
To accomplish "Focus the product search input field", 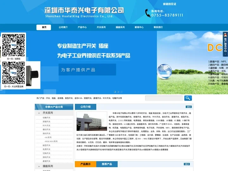I will [x=164, y=98].
